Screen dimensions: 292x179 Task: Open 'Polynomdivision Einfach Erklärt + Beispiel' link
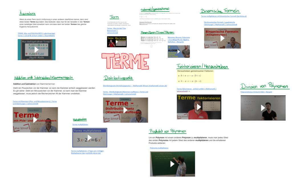(x=256, y=92)
